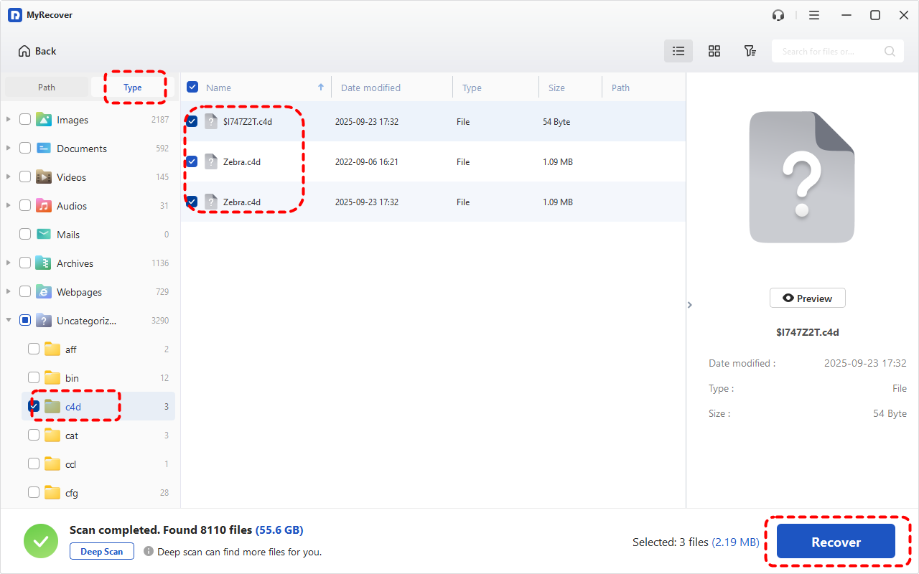
Task: Check the Mails category checkbox
Action: [x=25, y=235]
